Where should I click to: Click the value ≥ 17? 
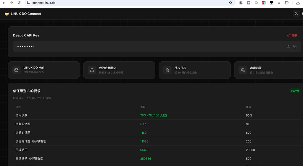[x=143, y=124]
